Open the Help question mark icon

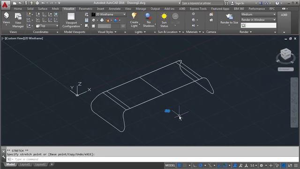[277, 3]
